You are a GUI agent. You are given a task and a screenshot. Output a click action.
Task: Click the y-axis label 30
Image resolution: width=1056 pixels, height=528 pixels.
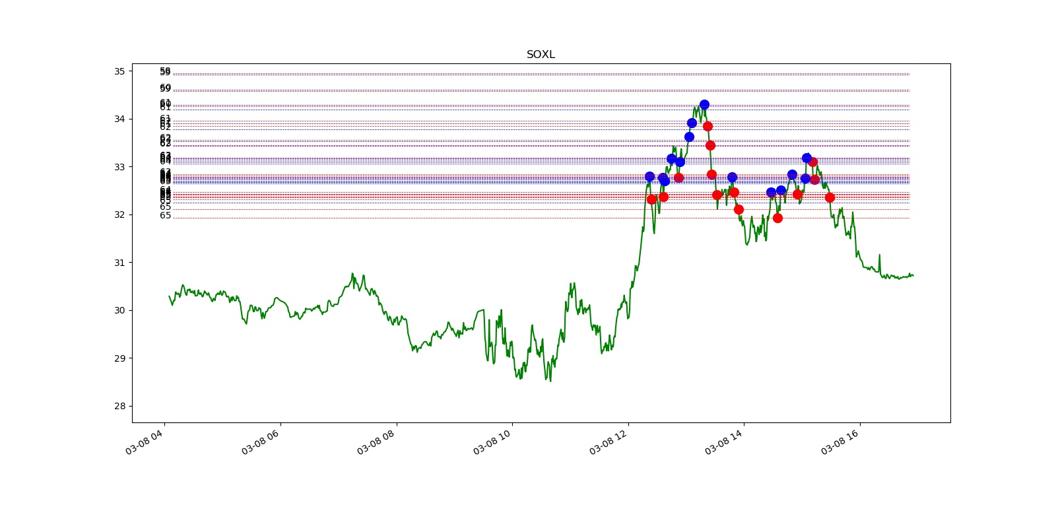[119, 310]
